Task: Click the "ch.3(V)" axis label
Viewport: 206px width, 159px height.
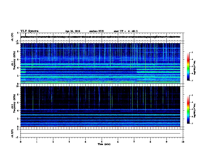Action: tap(12, 133)
